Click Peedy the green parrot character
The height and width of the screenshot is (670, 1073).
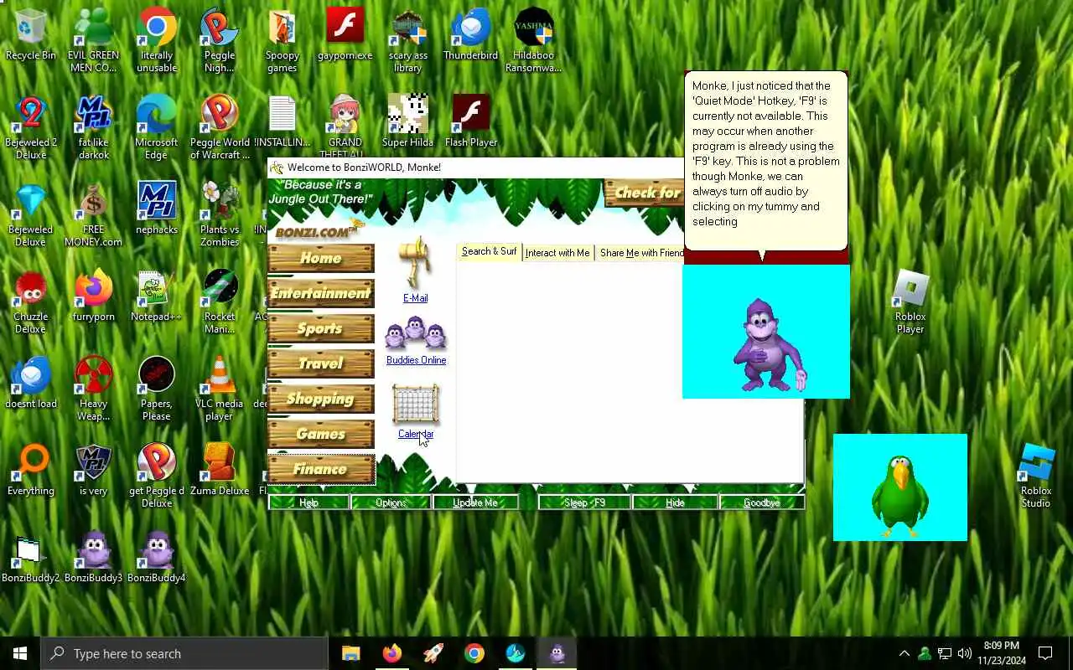click(899, 495)
